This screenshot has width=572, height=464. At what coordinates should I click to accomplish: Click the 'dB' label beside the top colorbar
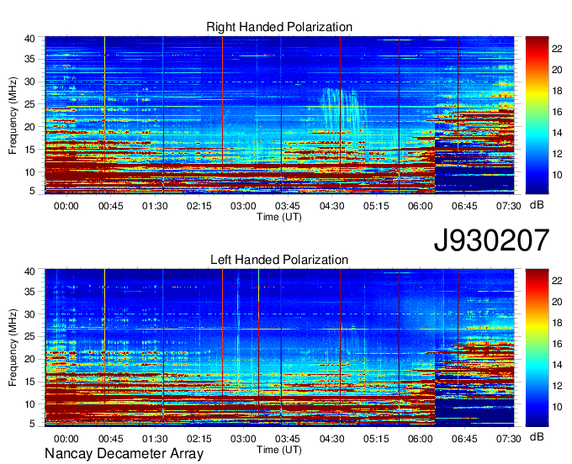pos(537,205)
